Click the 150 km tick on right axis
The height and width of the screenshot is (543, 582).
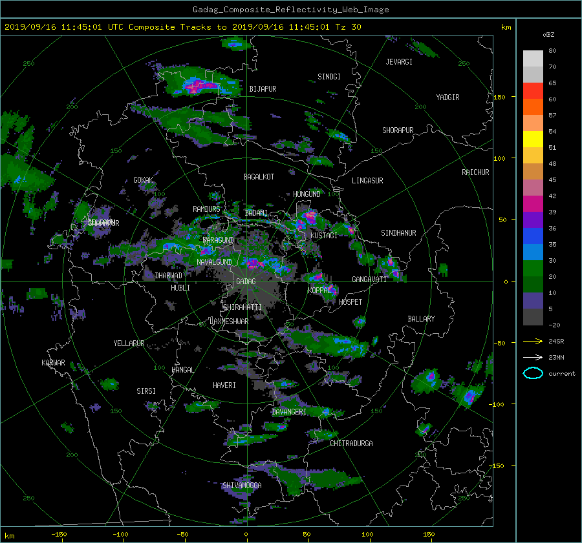[500, 97]
